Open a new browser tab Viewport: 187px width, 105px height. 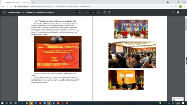point(33,2)
